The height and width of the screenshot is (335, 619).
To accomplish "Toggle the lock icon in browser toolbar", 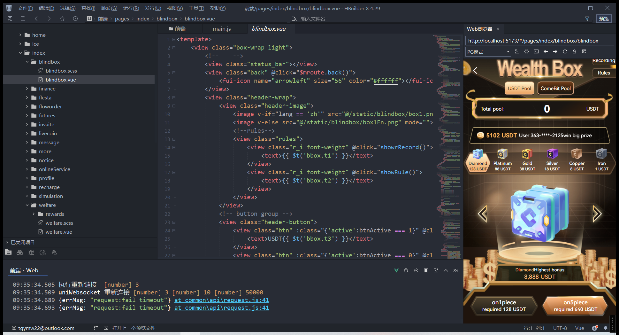I will (x=574, y=51).
